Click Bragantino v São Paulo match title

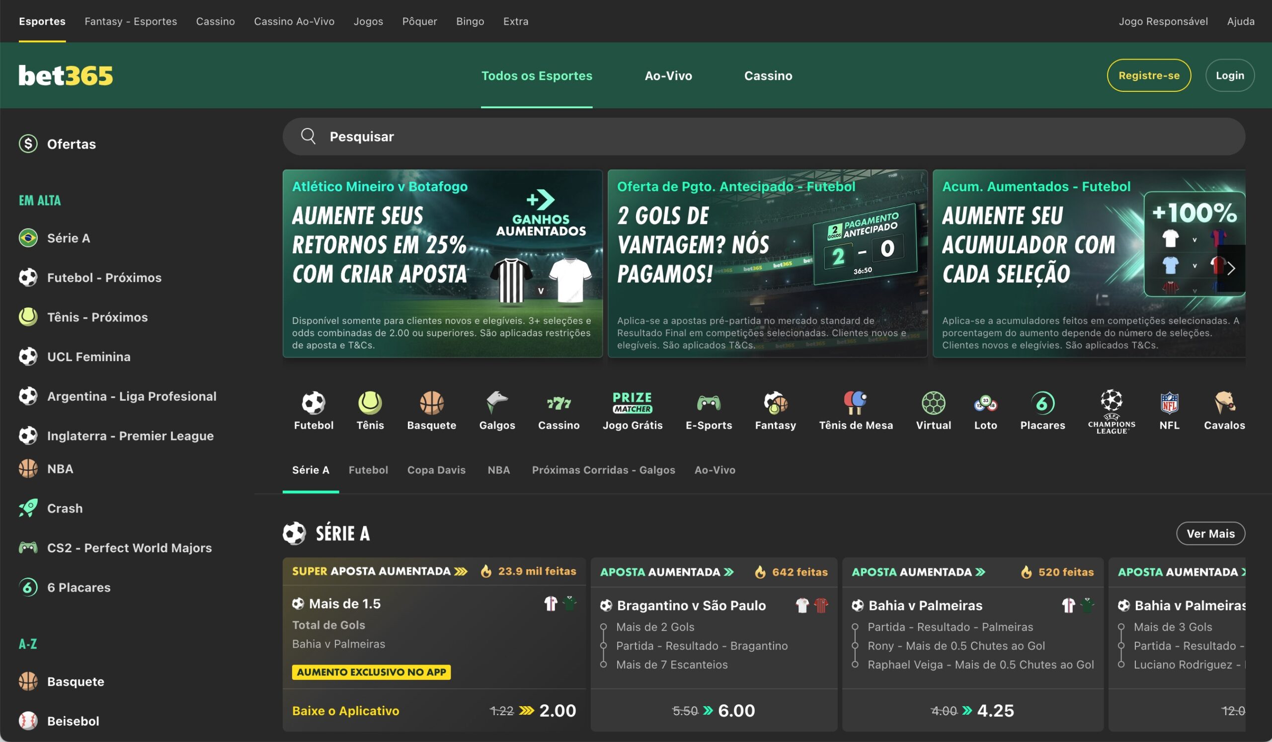click(691, 605)
